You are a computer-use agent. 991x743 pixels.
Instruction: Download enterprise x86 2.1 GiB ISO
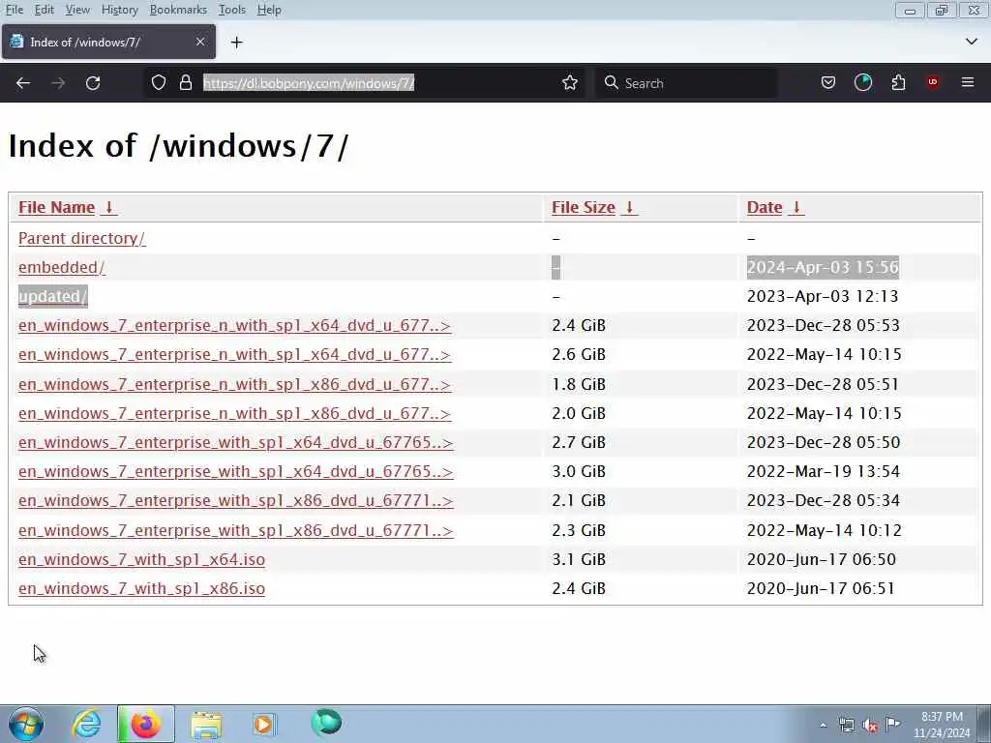236,500
